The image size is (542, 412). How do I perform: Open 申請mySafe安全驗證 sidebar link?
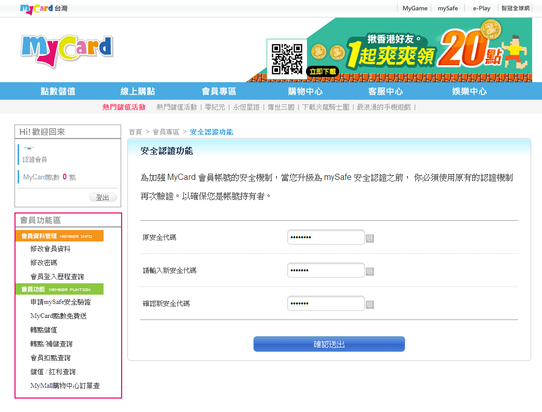point(61,302)
